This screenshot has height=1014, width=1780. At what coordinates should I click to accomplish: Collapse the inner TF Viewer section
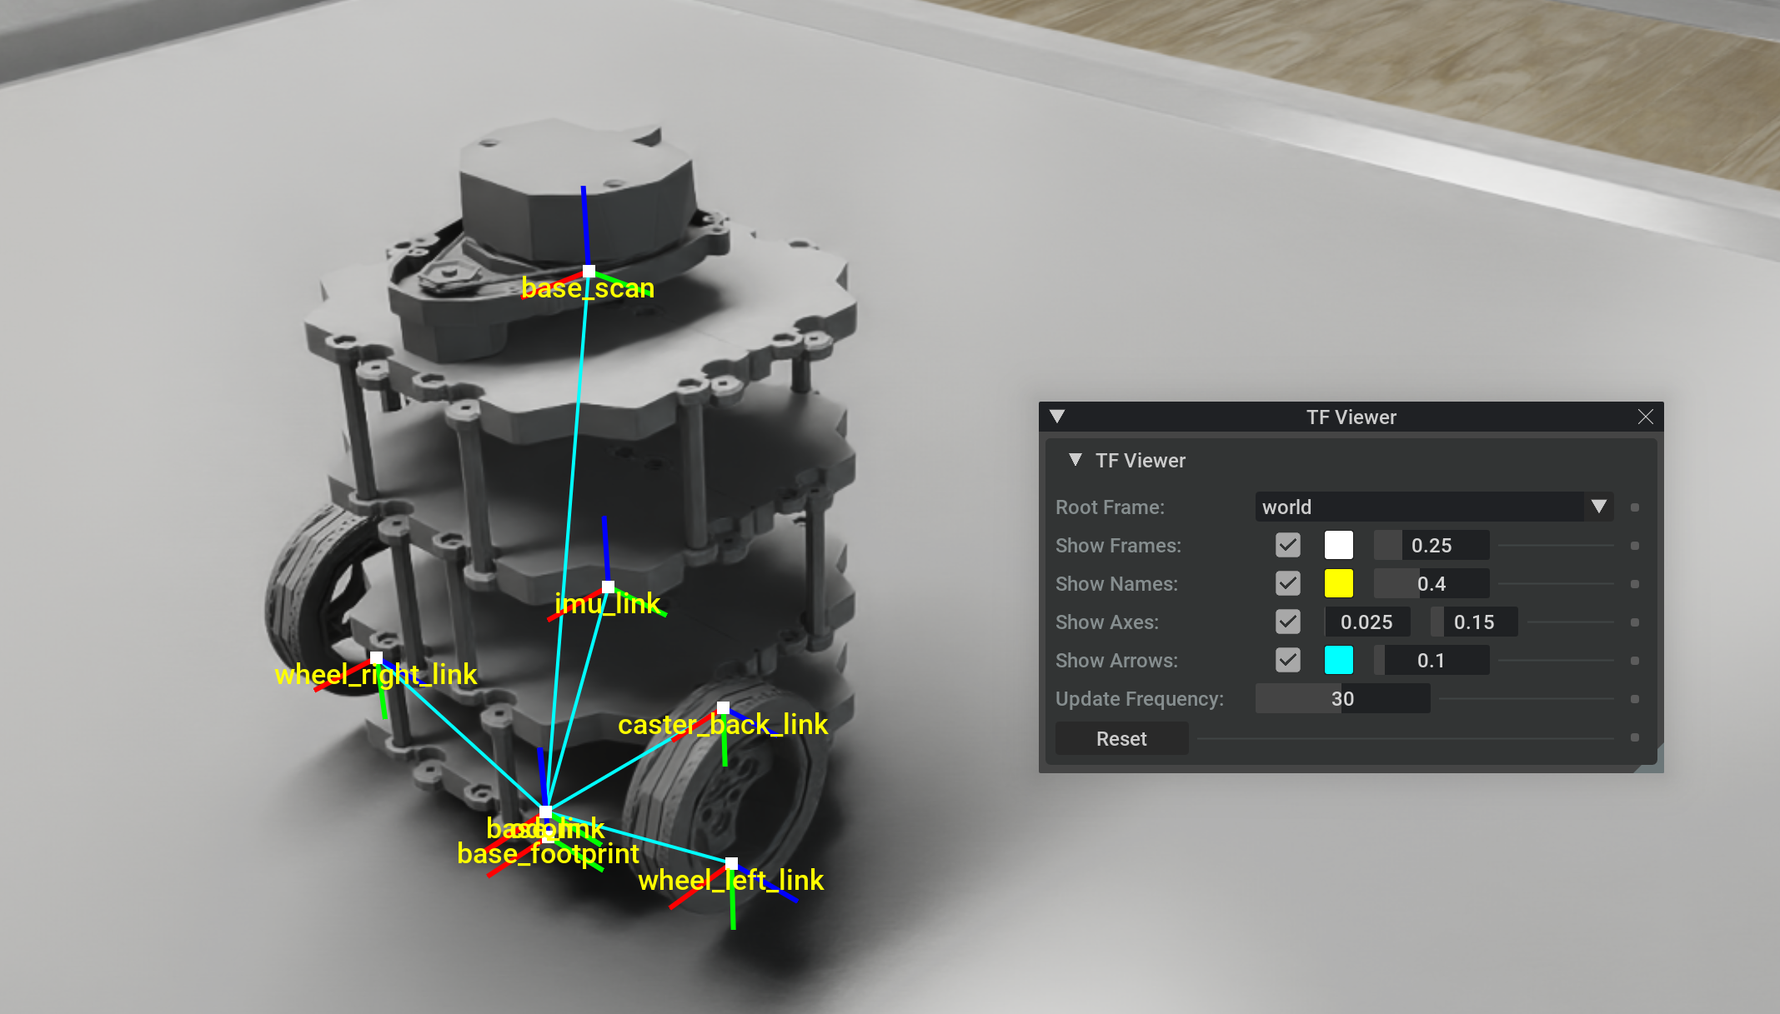1076,460
